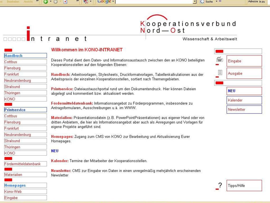This screenshot has width=270, height=203.
Task: Open Newsletter in the right panel
Action: (244, 110)
